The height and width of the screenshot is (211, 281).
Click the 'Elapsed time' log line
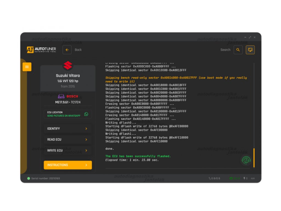pos(132,160)
